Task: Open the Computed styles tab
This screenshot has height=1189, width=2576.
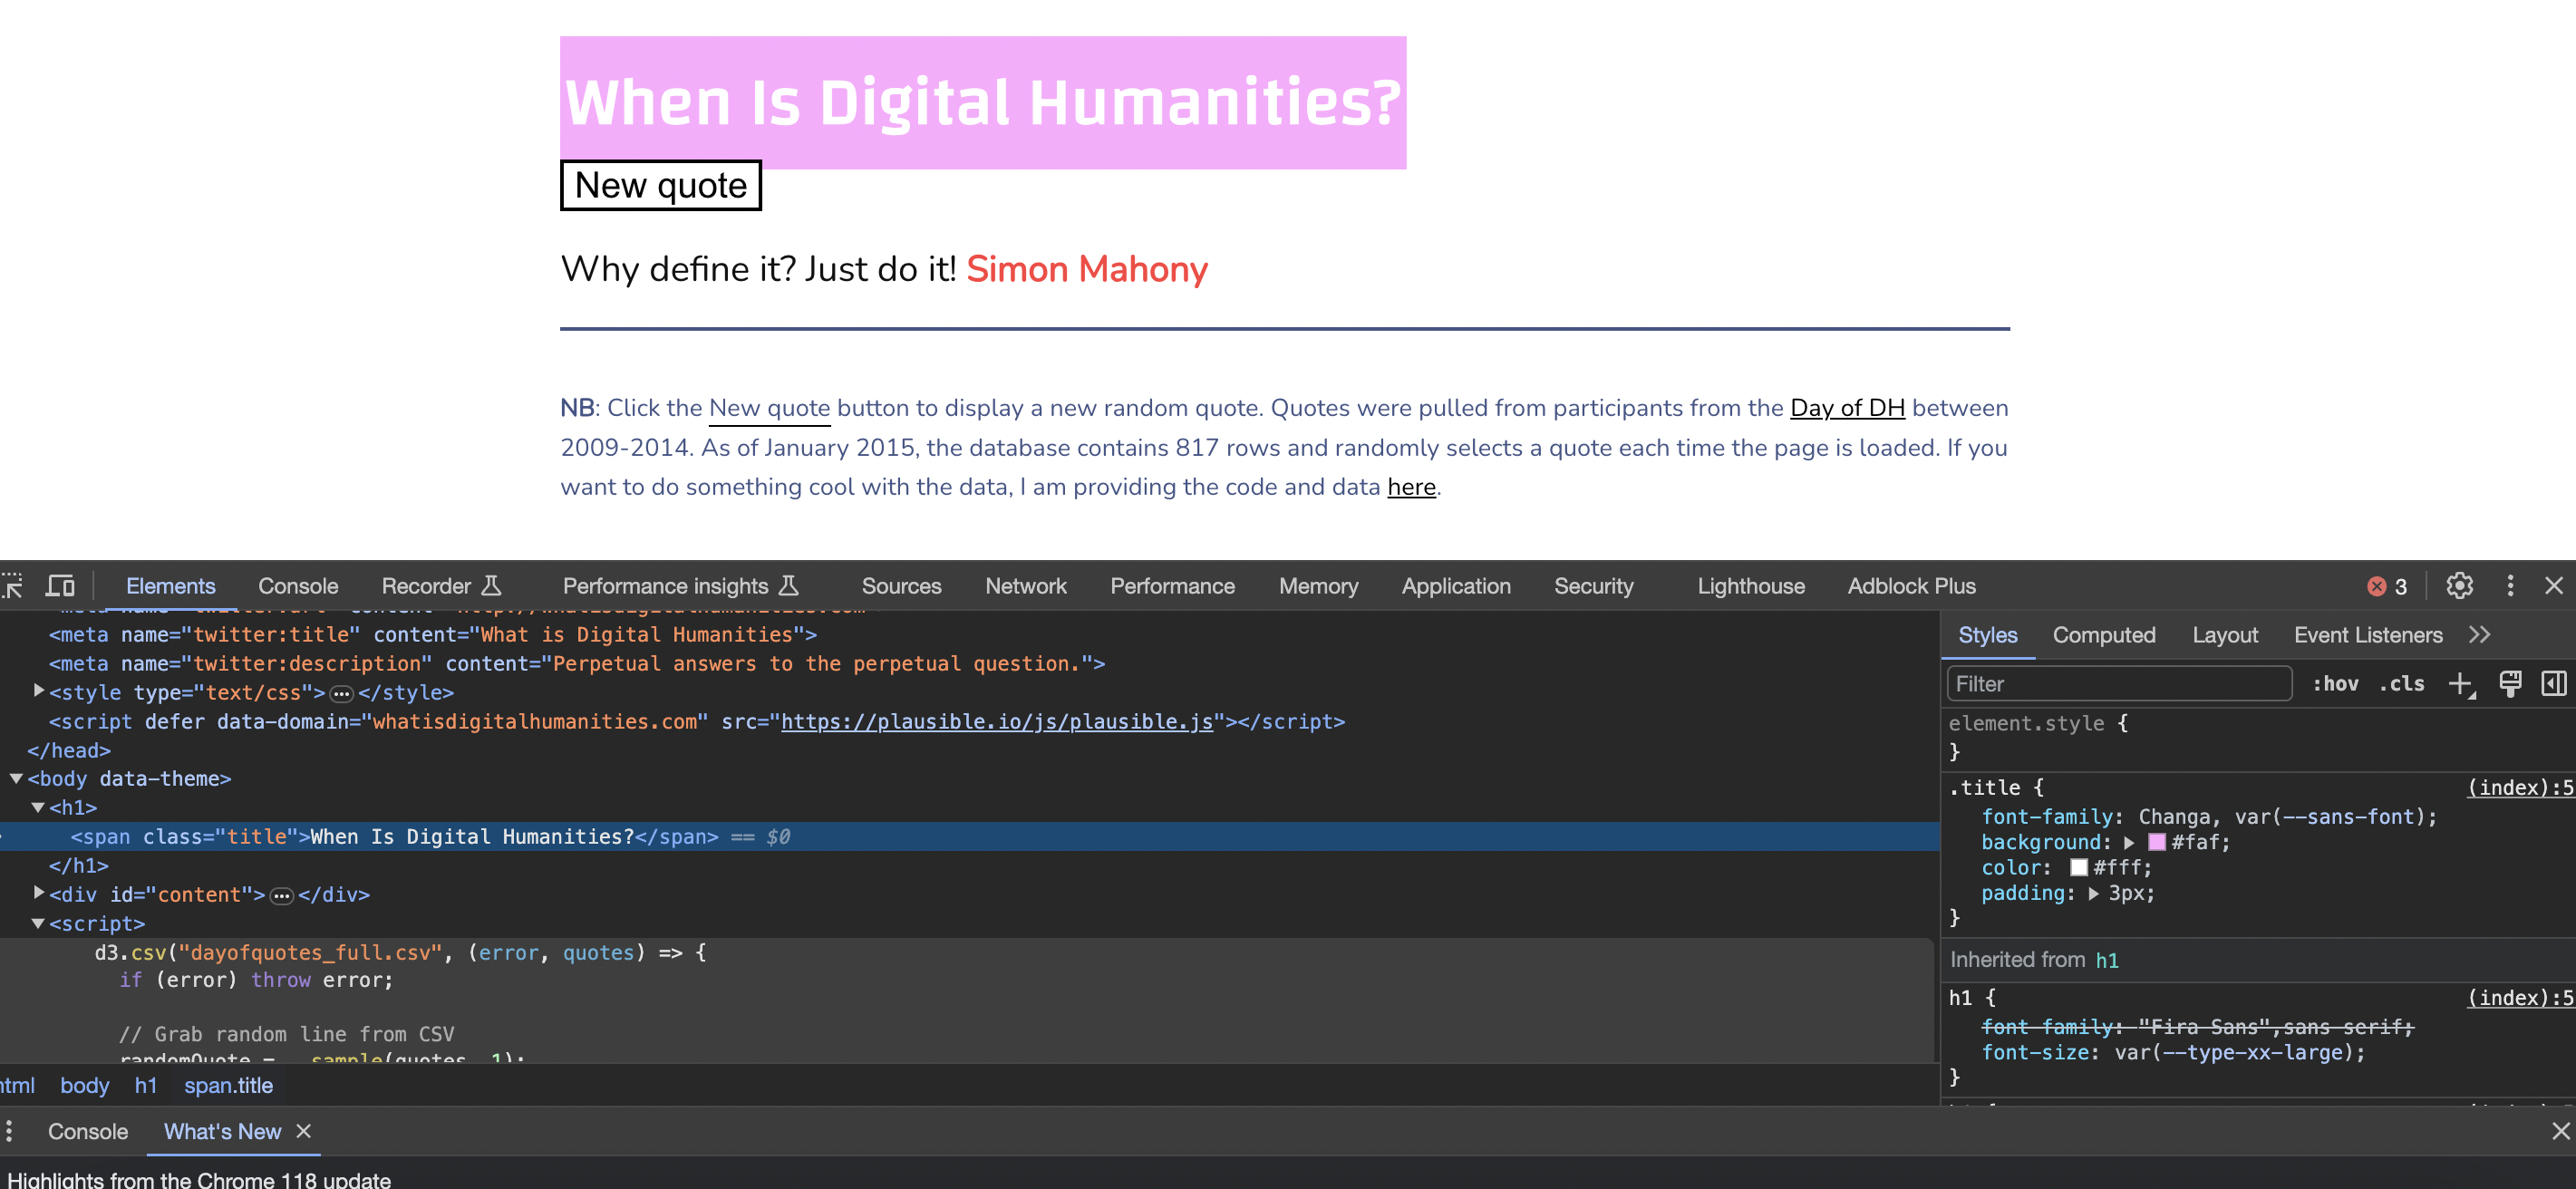Action: coord(2103,635)
